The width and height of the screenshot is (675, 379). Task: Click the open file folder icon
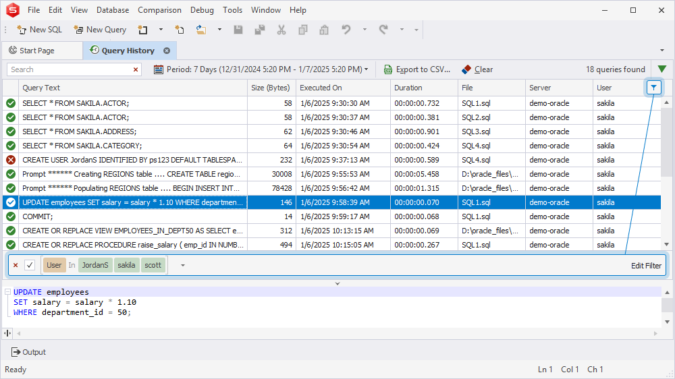(201, 30)
